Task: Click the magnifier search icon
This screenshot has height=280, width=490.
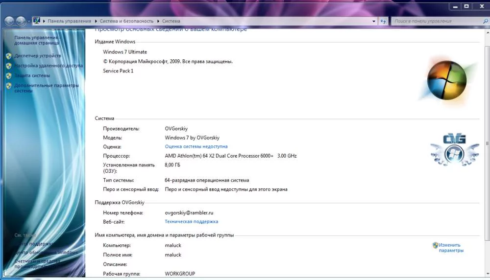Action: pos(485,21)
